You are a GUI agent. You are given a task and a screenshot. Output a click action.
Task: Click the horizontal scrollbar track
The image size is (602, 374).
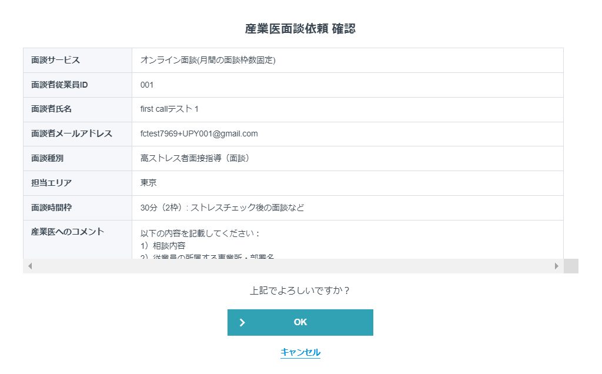[x=294, y=266]
